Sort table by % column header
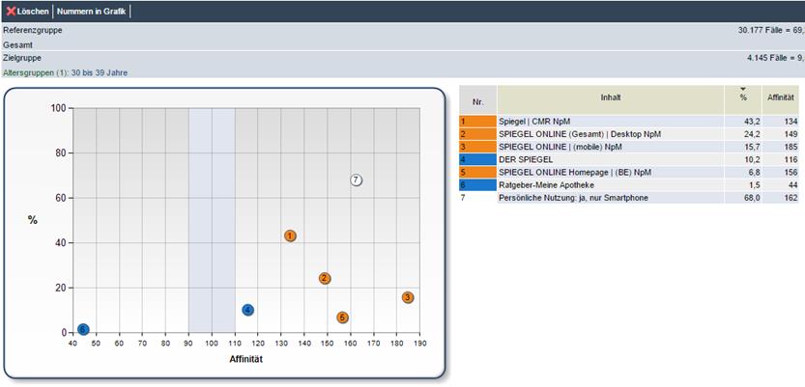The width and height of the screenshot is (805, 387). click(x=743, y=99)
